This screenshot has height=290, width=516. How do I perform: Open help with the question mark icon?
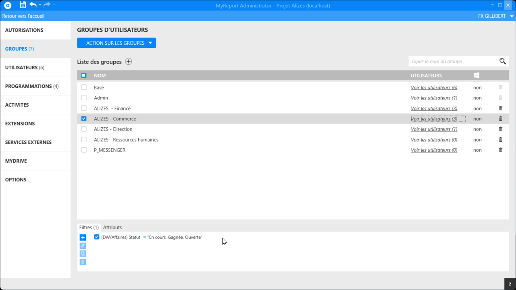pos(510,284)
